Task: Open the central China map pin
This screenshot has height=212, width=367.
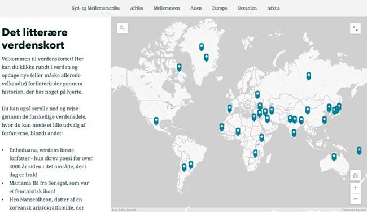Action: tap(308, 110)
